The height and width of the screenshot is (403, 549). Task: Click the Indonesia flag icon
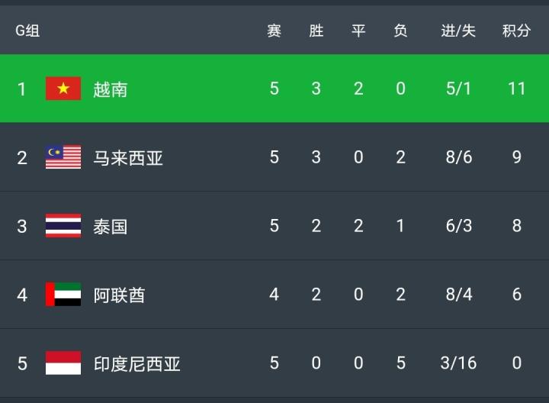pyautogui.click(x=63, y=363)
